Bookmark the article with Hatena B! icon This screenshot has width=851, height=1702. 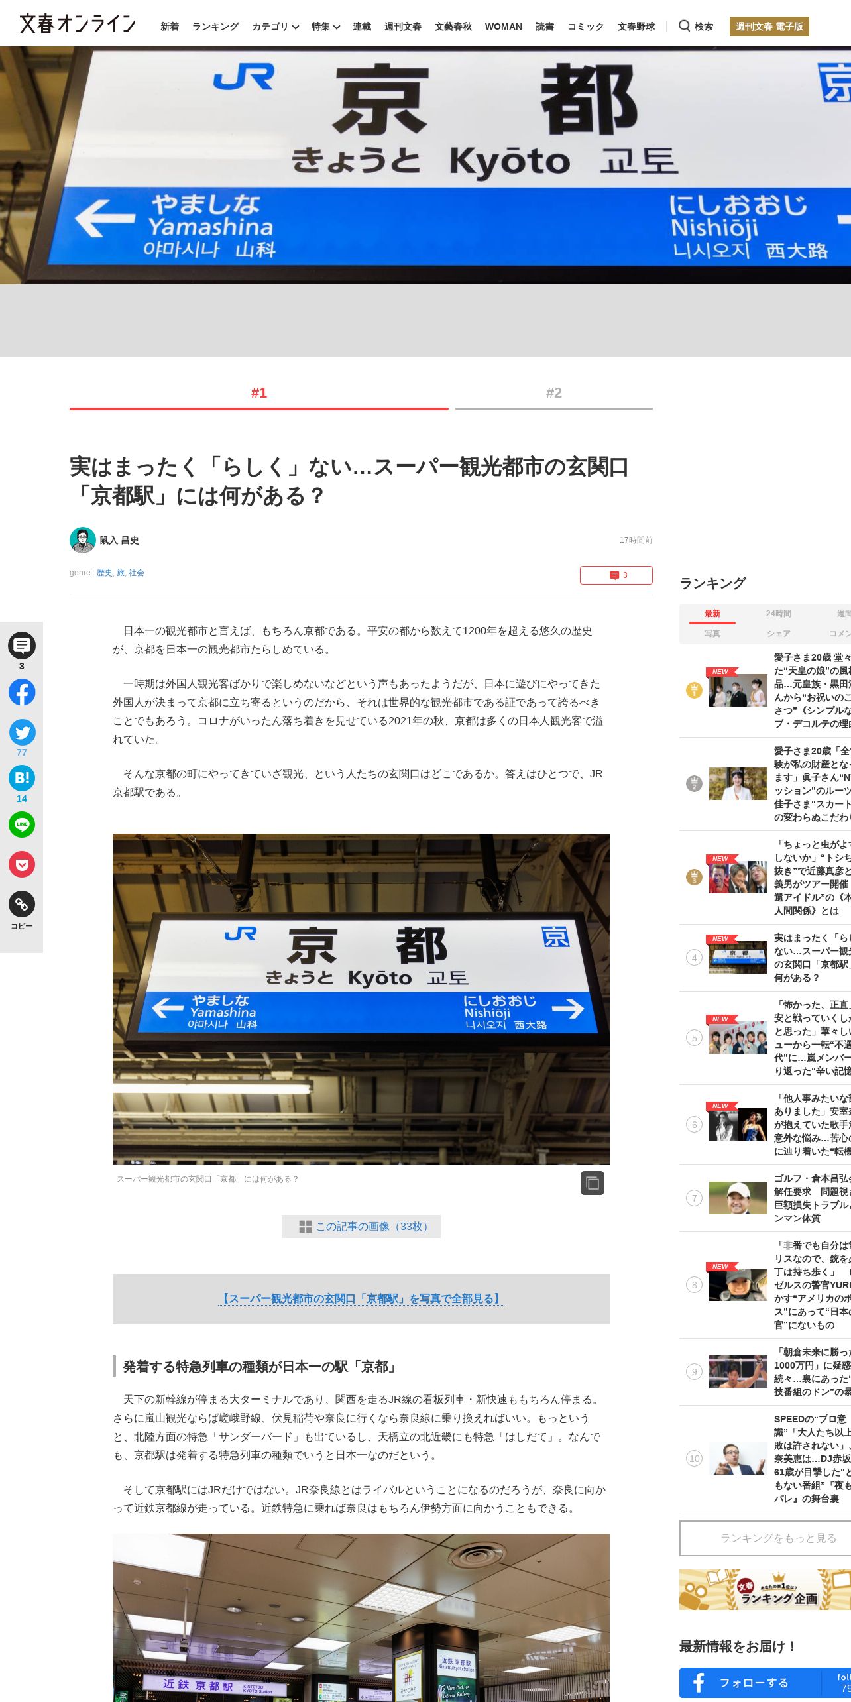tap(22, 778)
